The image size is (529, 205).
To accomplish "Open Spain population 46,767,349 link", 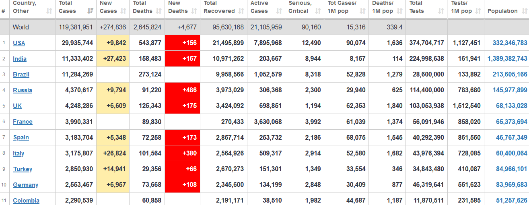I will tap(512, 137).
